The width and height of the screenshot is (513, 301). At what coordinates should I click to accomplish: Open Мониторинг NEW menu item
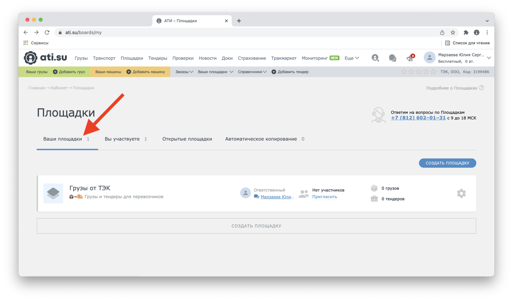[320, 58]
